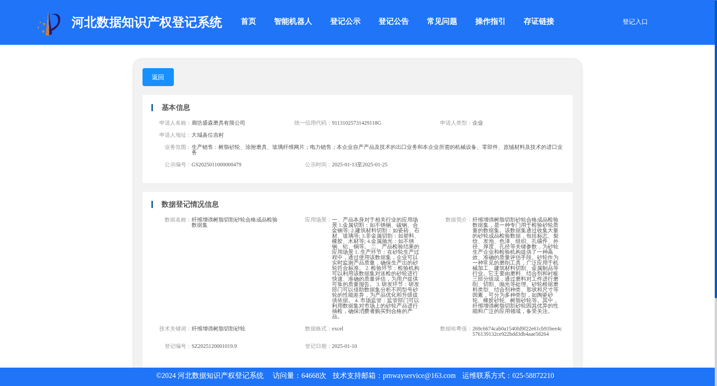717x386 pixels.
Task: Click 登记入口 login link
Action: tap(635, 22)
